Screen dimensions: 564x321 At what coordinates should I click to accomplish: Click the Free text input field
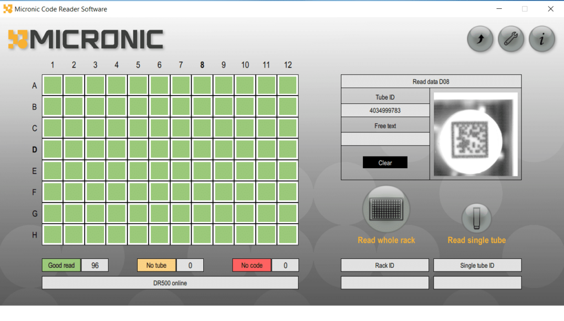coord(385,139)
